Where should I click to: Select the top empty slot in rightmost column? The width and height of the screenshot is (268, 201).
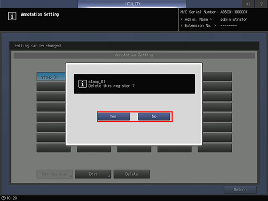click(x=217, y=77)
